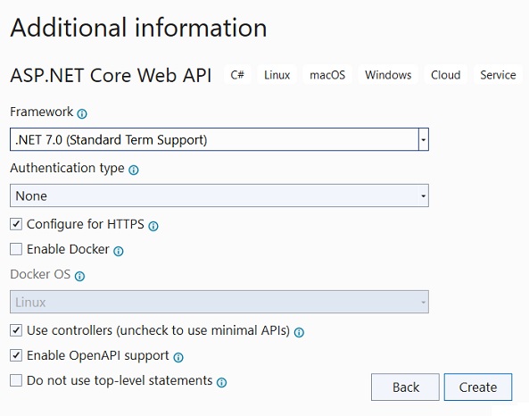
Task: Click the Use controllers info icon
Action: (299, 333)
